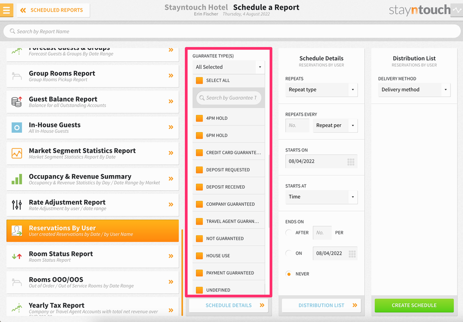Select Yearly Tax Report title
The image size is (463, 322).
pyautogui.click(x=56, y=305)
